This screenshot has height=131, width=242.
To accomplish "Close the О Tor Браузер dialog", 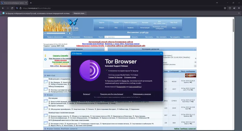I will coord(161,54).
